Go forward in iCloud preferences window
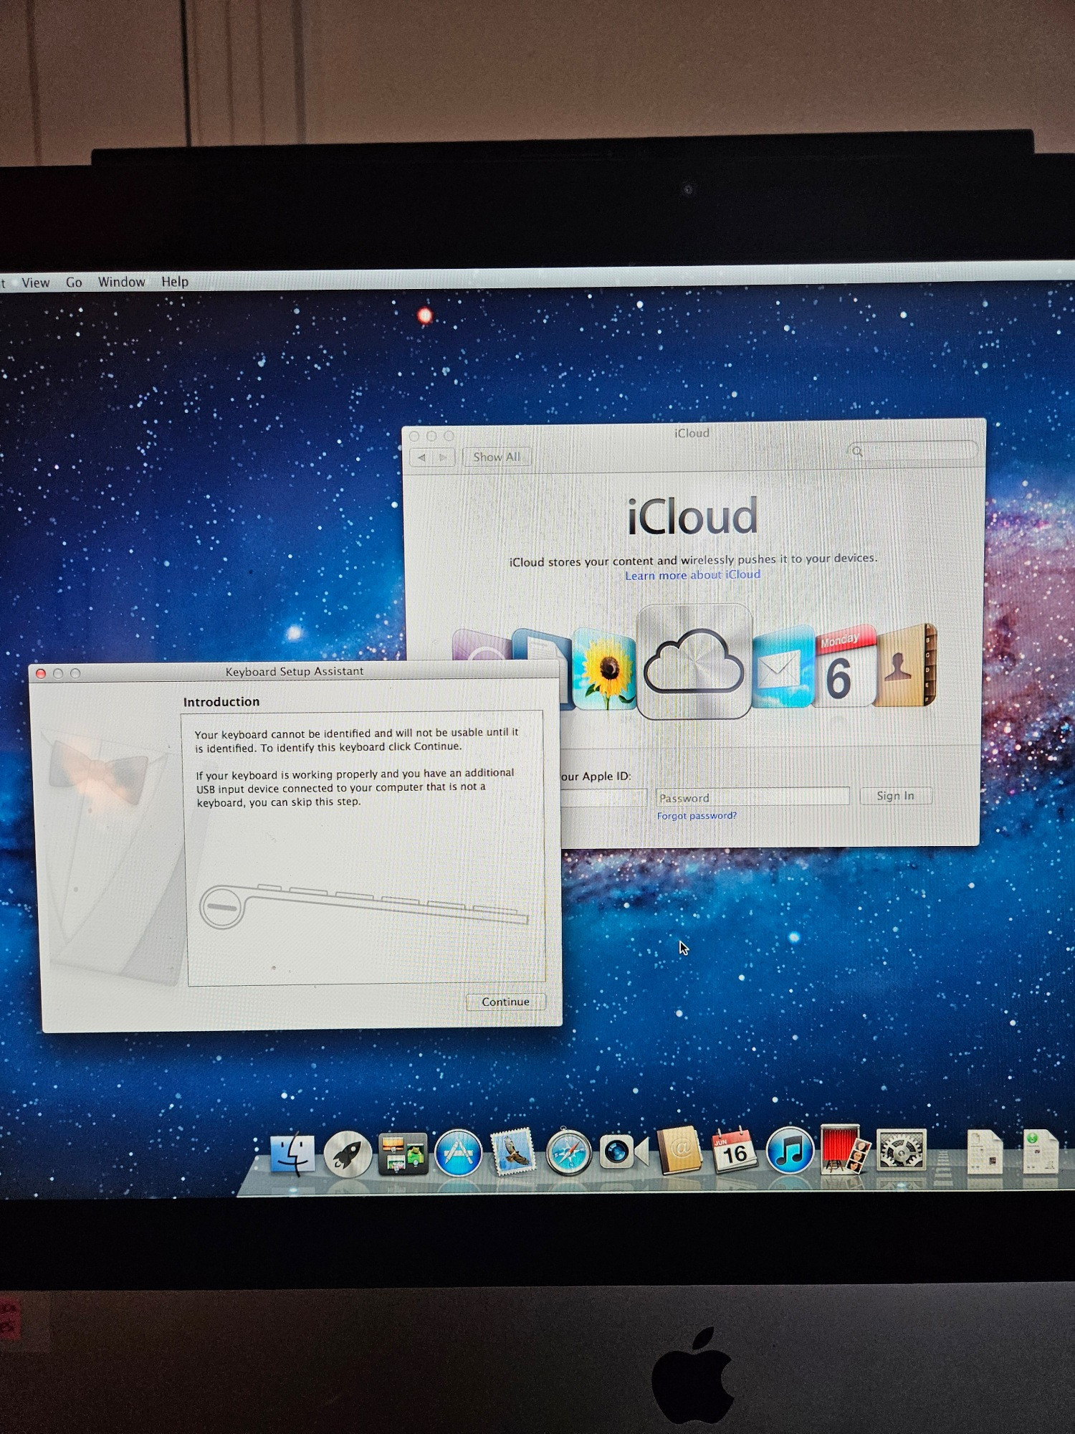Viewport: 1075px width, 1434px height. 444,457
